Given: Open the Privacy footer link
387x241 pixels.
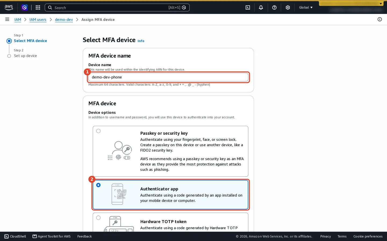Looking at the screenshot, I should click(x=325, y=236).
